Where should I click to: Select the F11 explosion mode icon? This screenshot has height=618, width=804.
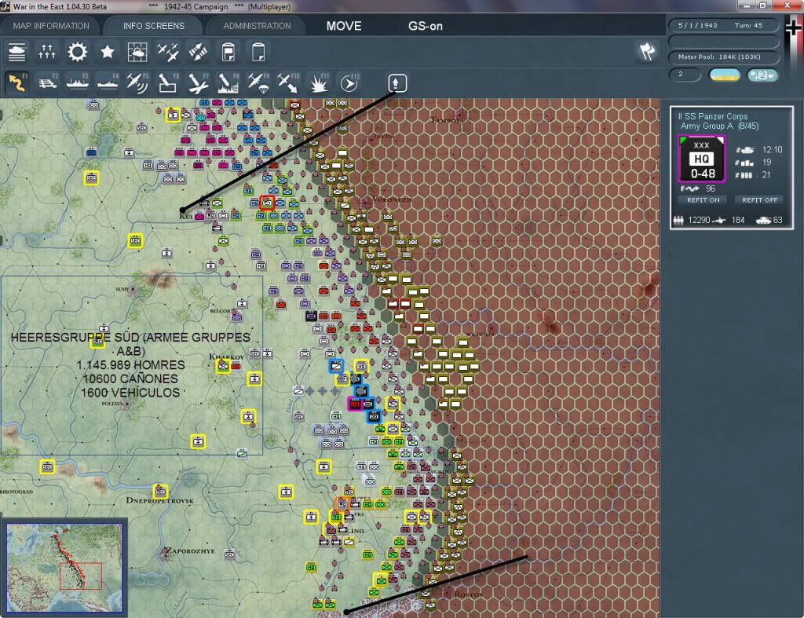pos(319,82)
